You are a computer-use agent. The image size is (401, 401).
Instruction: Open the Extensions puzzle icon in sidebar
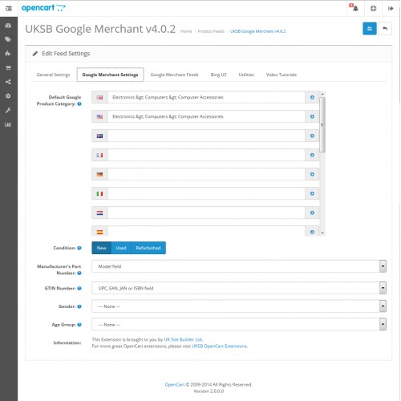[x=8, y=54]
